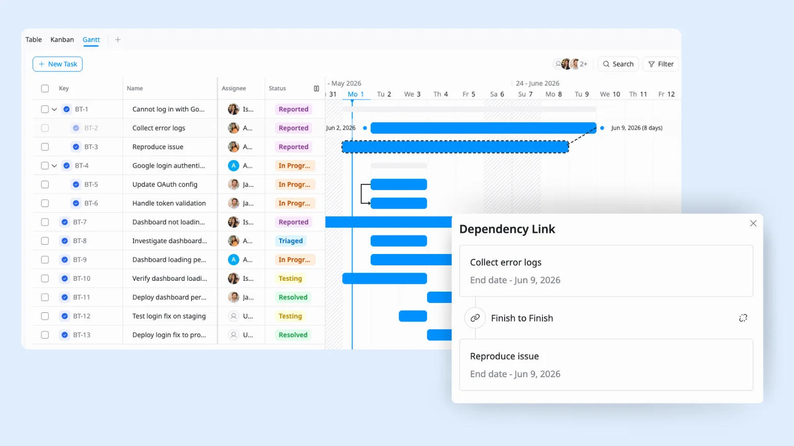Screen dimensions: 794x446
Task: Check the box for row BT-3
Action: pos(45,147)
